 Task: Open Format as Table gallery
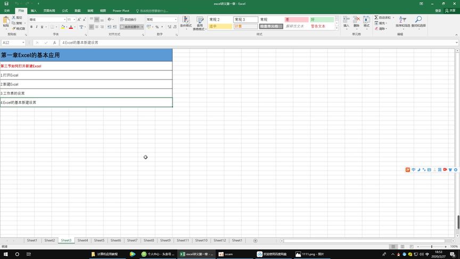[200, 23]
